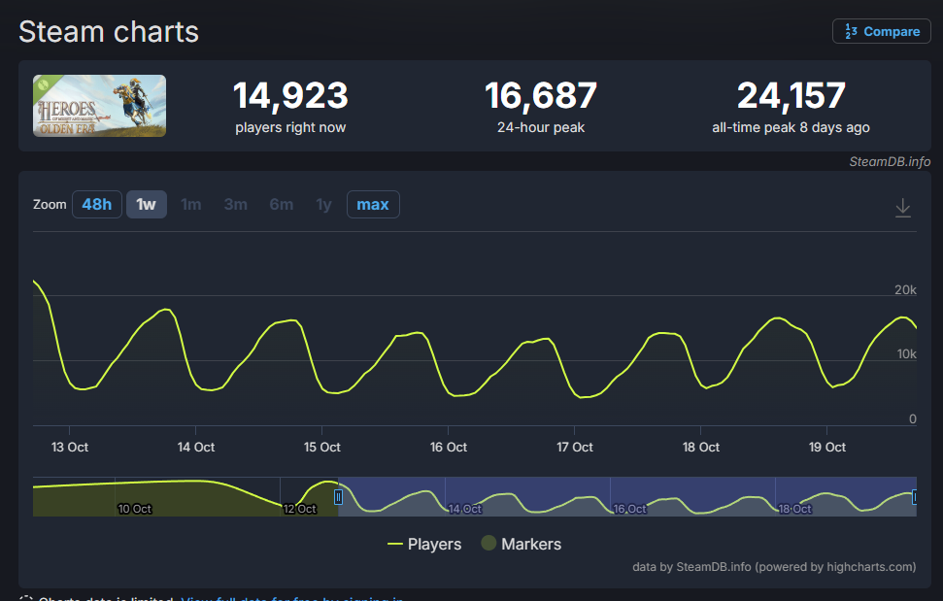943x601 pixels.
Task: Select the max zoom range
Action: [373, 204]
